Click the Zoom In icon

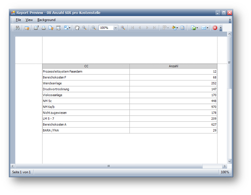(x=123, y=28)
